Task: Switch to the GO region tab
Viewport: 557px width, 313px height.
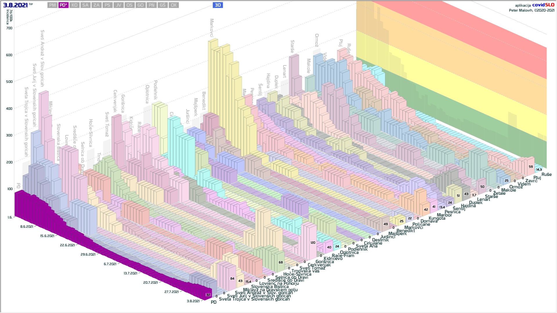Action: pyautogui.click(x=141, y=5)
